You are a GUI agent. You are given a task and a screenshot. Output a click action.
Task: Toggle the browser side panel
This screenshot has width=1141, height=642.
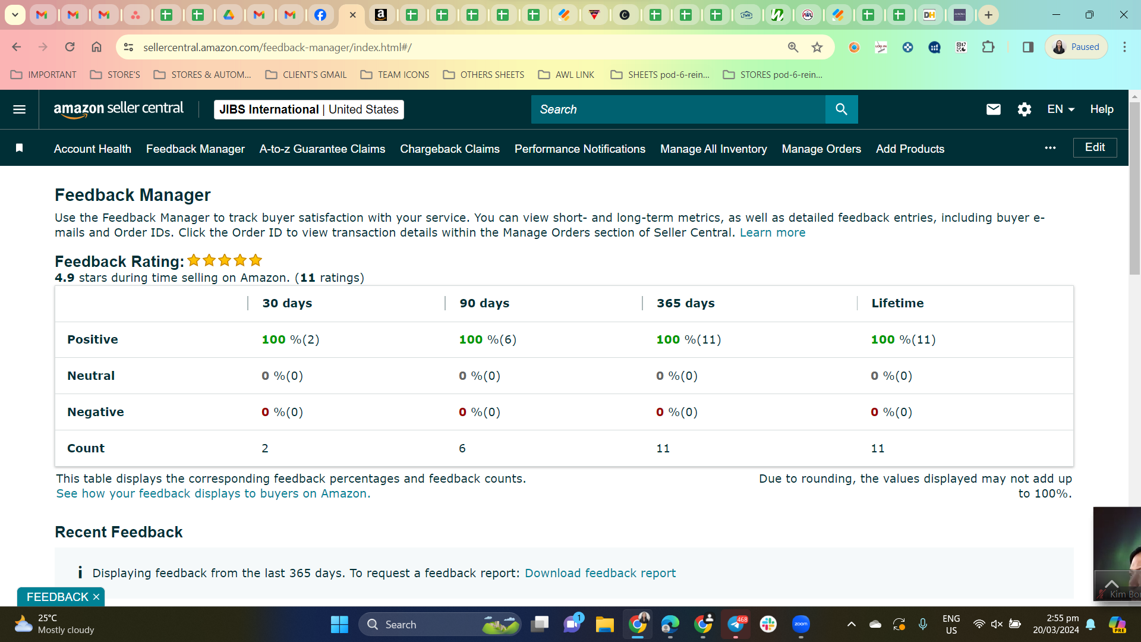(x=1027, y=47)
